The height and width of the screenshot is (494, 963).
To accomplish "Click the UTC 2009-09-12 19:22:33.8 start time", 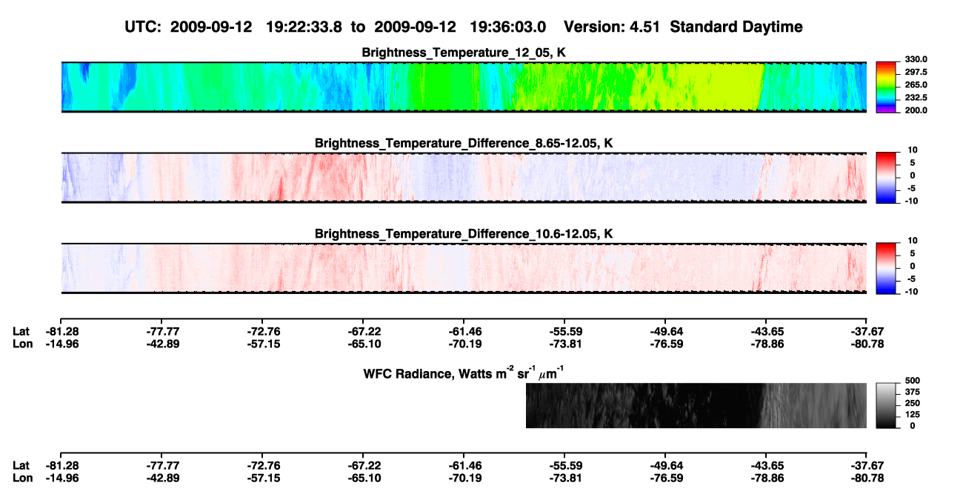I will click(256, 27).
